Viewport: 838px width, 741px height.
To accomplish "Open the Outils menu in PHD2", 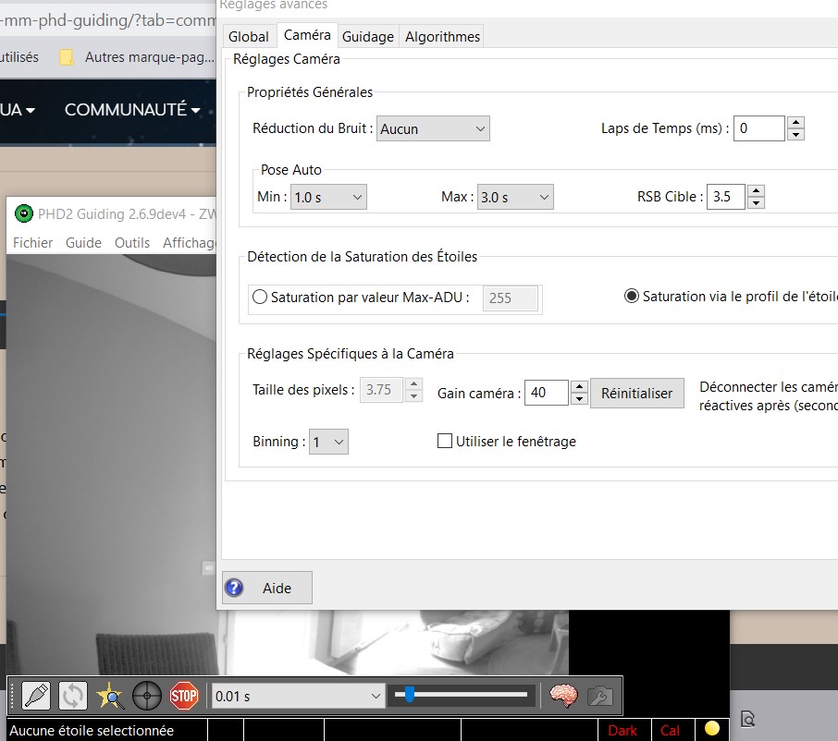I will point(132,243).
